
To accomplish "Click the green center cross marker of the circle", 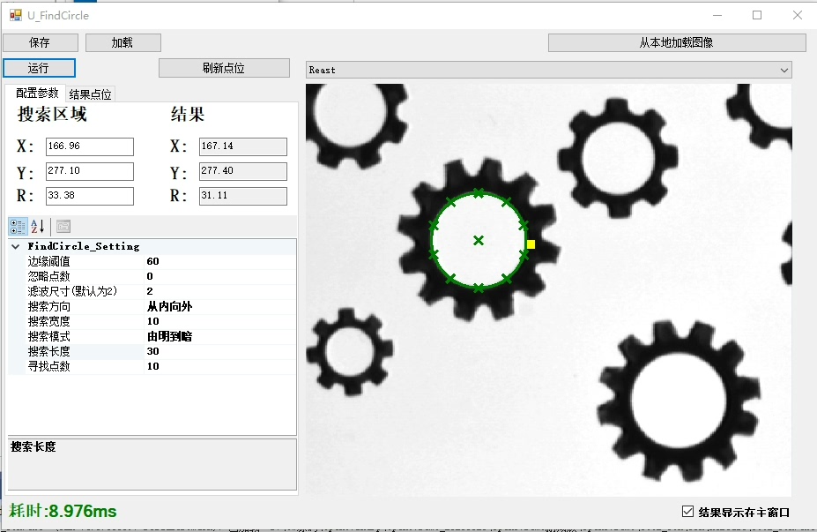I will [479, 241].
